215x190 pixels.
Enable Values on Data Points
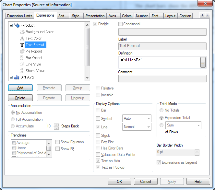pos(98,154)
